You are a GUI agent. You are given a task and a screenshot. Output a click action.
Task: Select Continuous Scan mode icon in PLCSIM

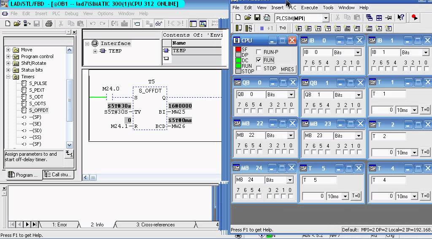(x=249, y=28)
